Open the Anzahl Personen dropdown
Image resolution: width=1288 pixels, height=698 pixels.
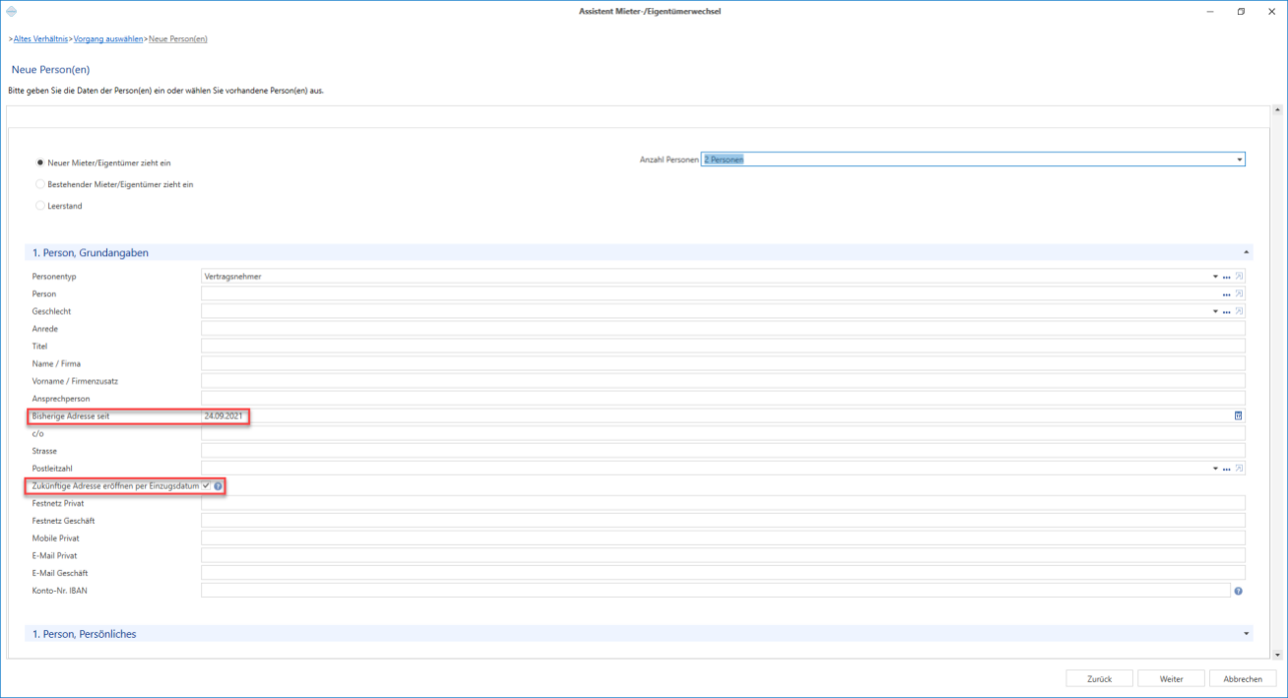point(1240,159)
